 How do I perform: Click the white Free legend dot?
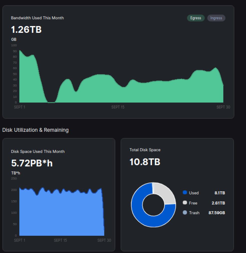coord(185,203)
